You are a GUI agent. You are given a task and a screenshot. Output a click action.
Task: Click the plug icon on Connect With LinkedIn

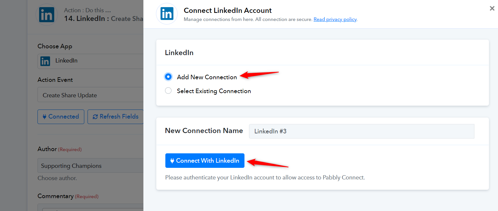pos(172,161)
